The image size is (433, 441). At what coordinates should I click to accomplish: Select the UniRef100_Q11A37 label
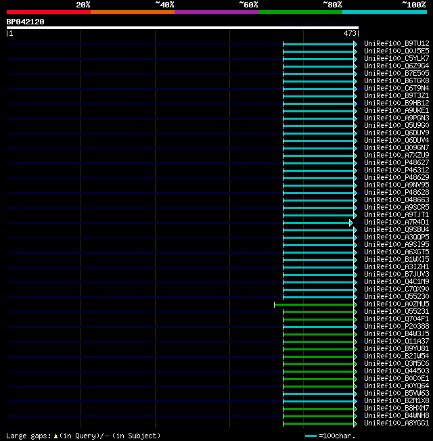[x=396, y=341]
